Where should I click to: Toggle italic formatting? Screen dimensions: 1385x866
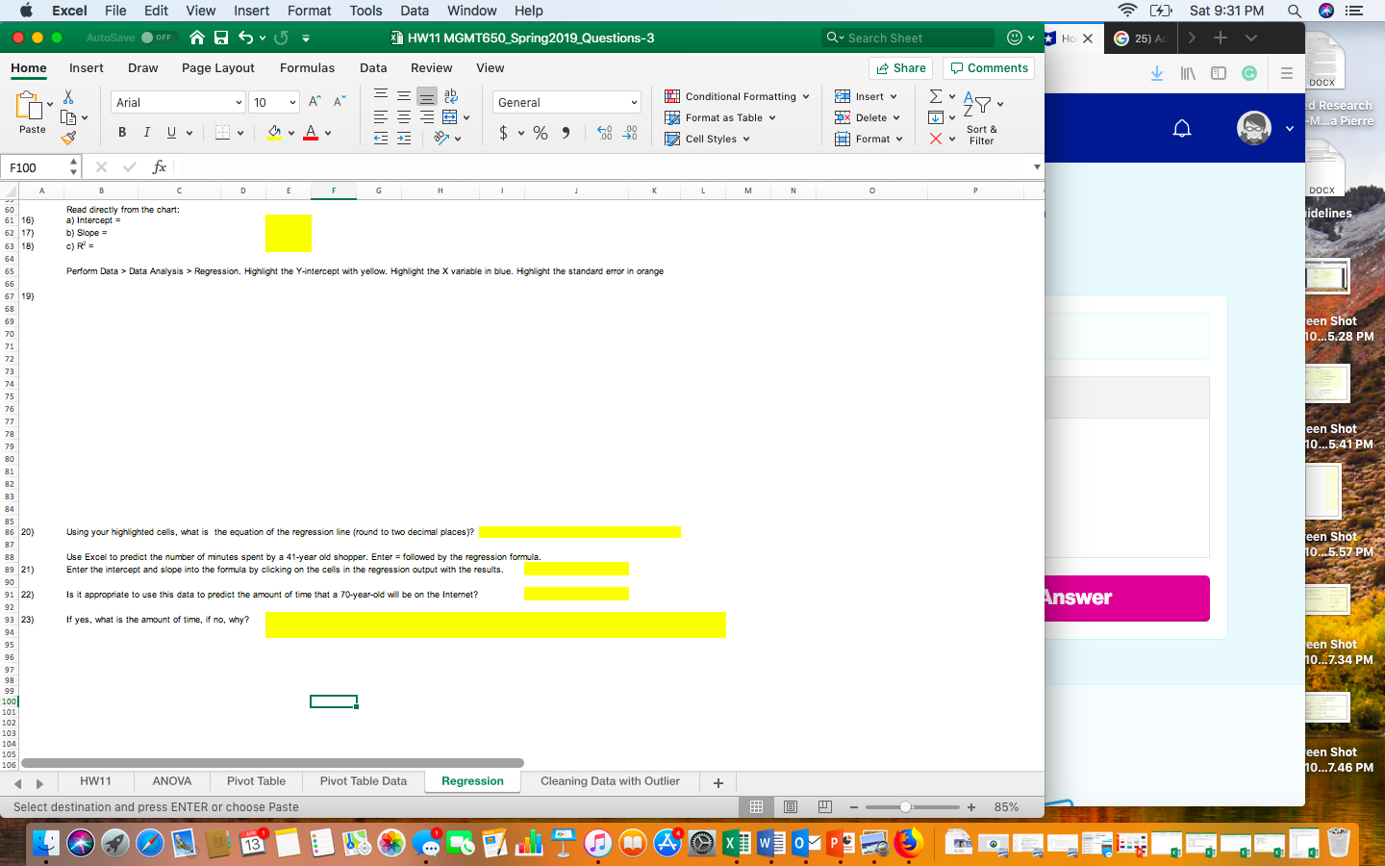144,130
